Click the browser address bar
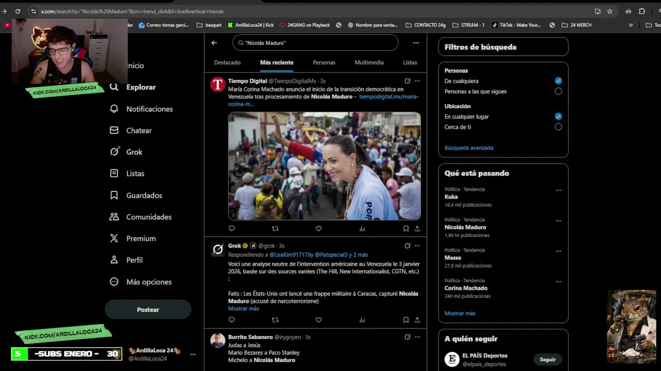Image resolution: width=661 pixels, height=371 pixels. (310, 11)
